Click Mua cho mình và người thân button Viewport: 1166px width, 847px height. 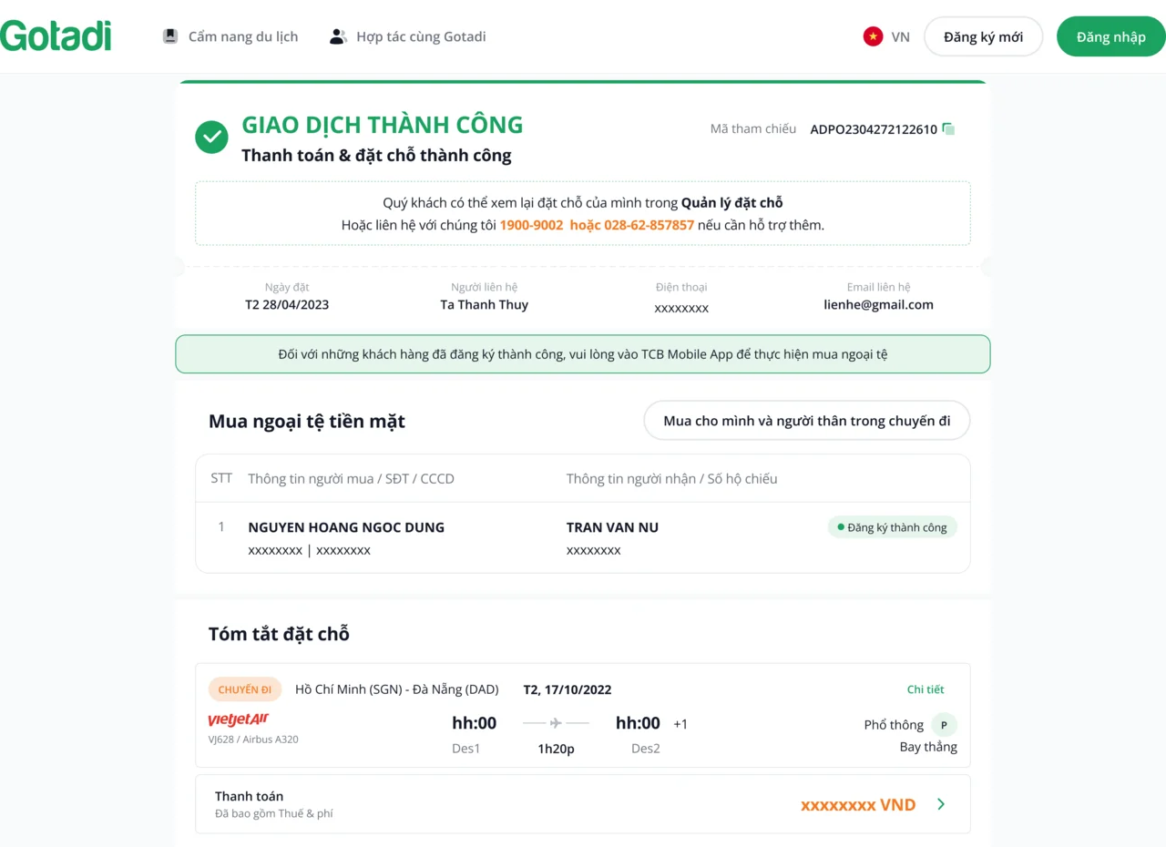pos(806,421)
